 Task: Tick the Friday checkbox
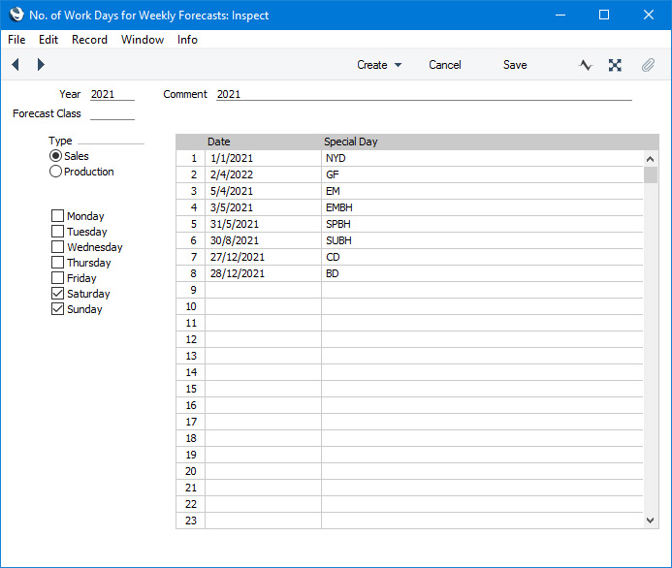57,278
